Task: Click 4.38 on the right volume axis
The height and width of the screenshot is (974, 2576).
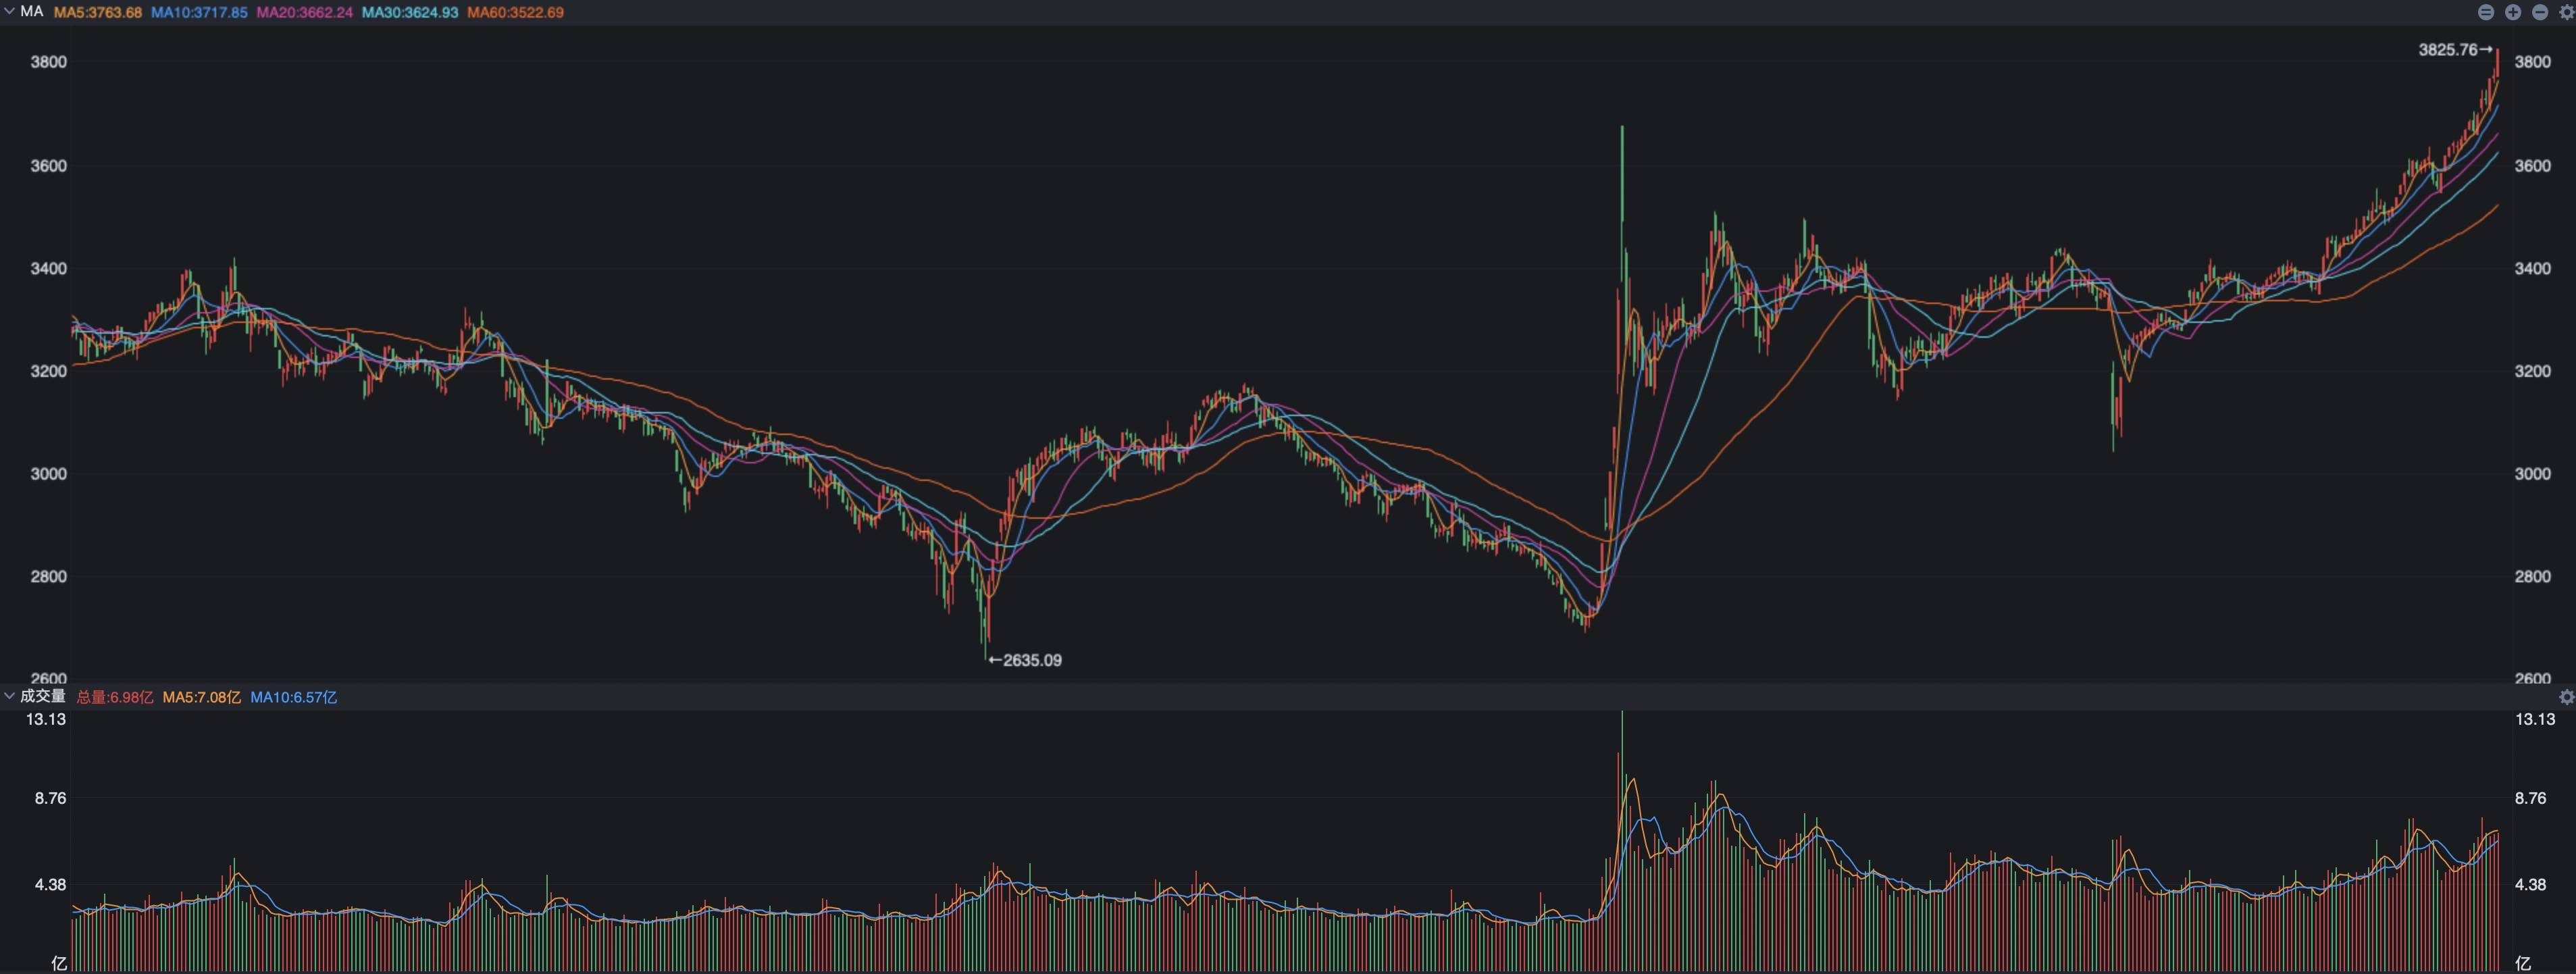Action: pos(2531,884)
